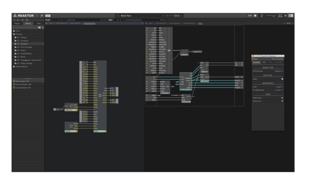This screenshot has height=186, width=310.
Task: Start the transport play button beside 120.0
Action: [x=171, y=16]
